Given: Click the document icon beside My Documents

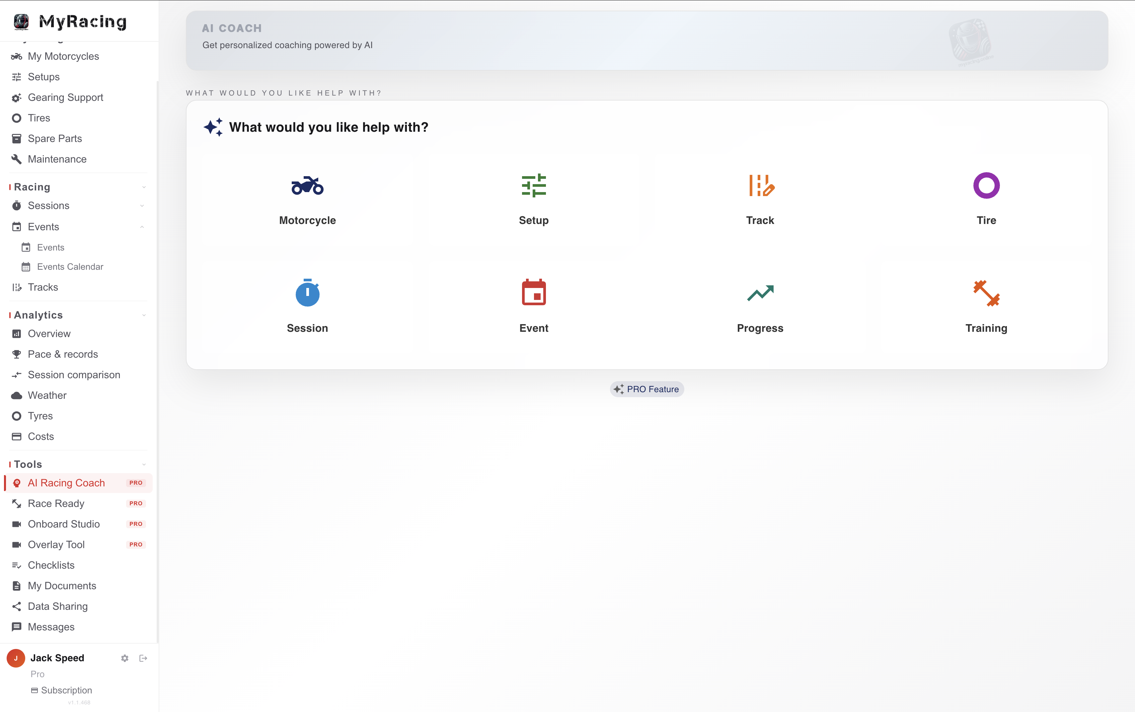Looking at the screenshot, I should 17,586.
